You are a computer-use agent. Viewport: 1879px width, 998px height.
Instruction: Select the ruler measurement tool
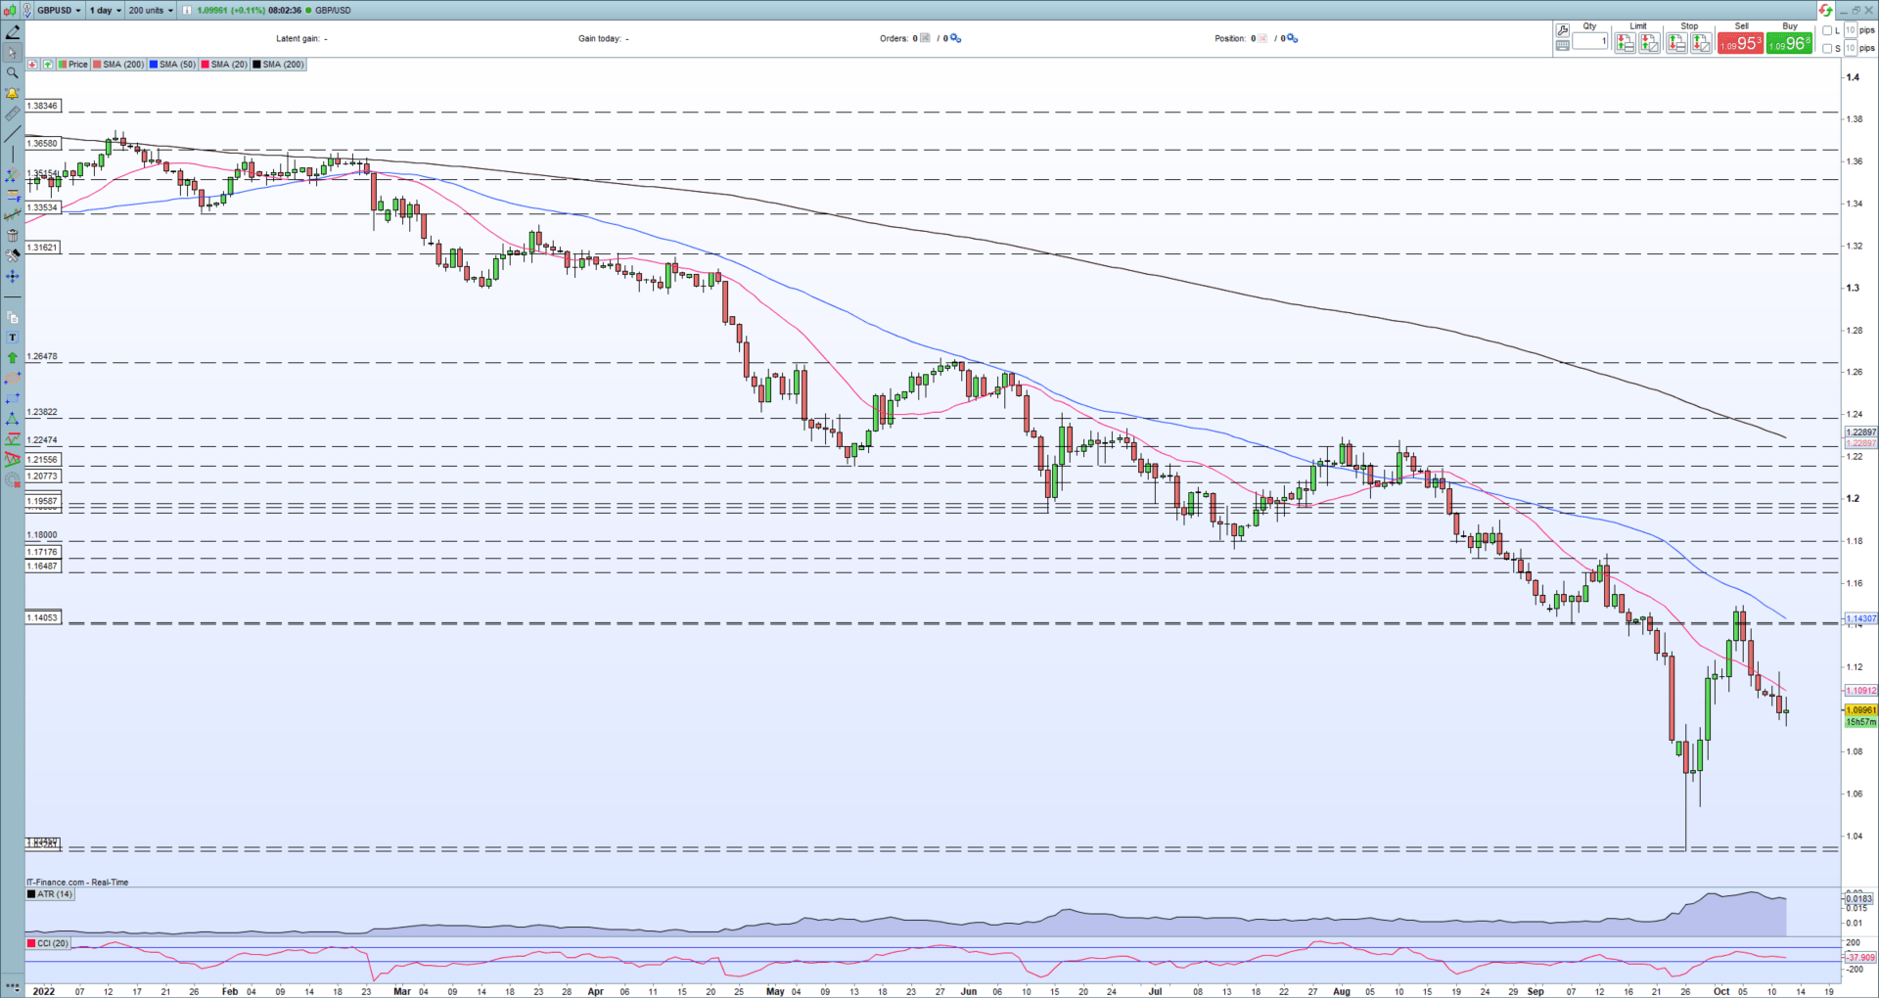pyautogui.click(x=13, y=113)
